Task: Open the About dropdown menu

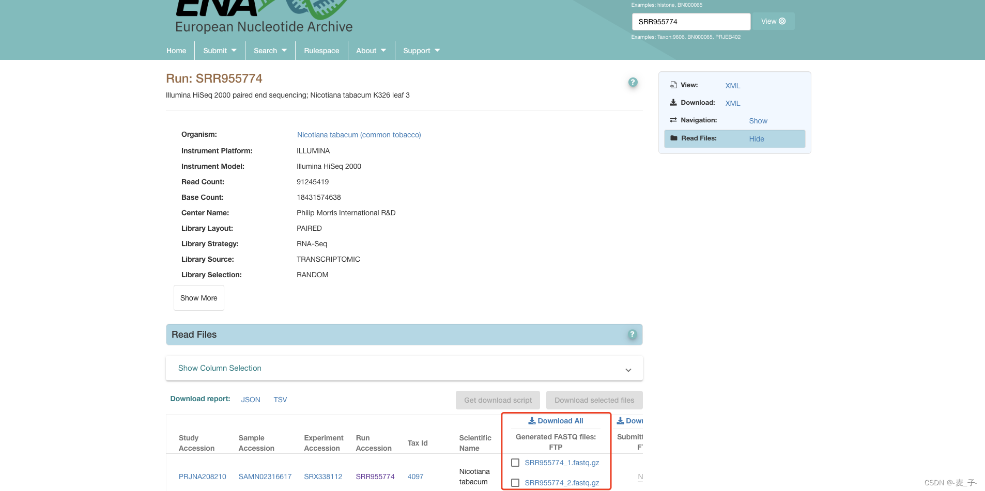Action: pos(371,51)
